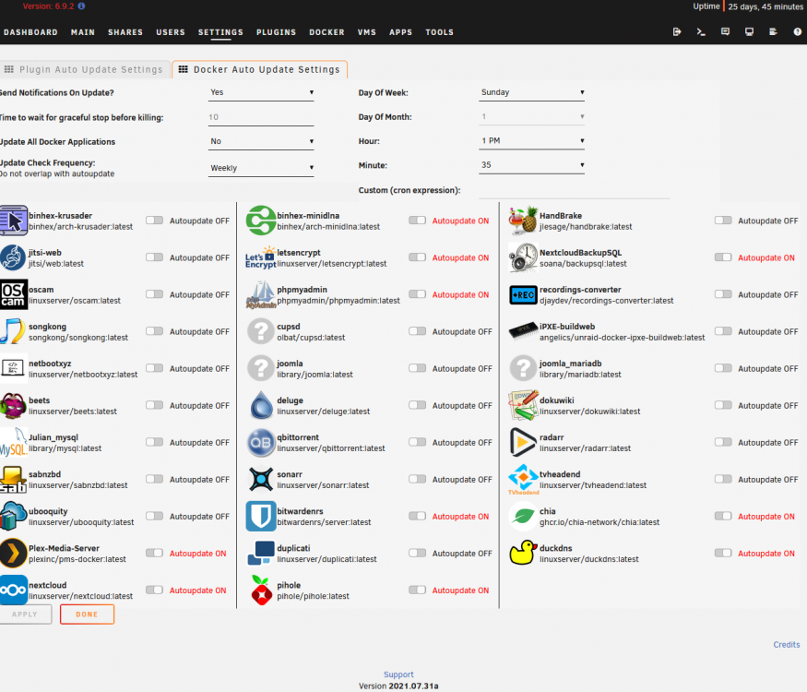This screenshot has height=692, width=807.
Task: Click the songkong music note icon
Action: click(12, 331)
